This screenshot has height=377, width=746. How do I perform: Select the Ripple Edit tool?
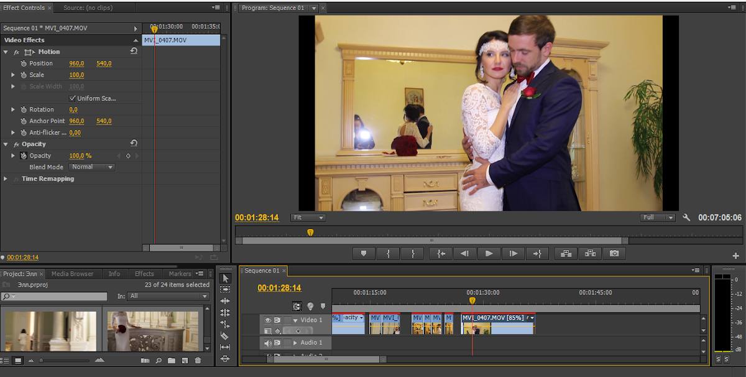pyautogui.click(x=226, y=301)
